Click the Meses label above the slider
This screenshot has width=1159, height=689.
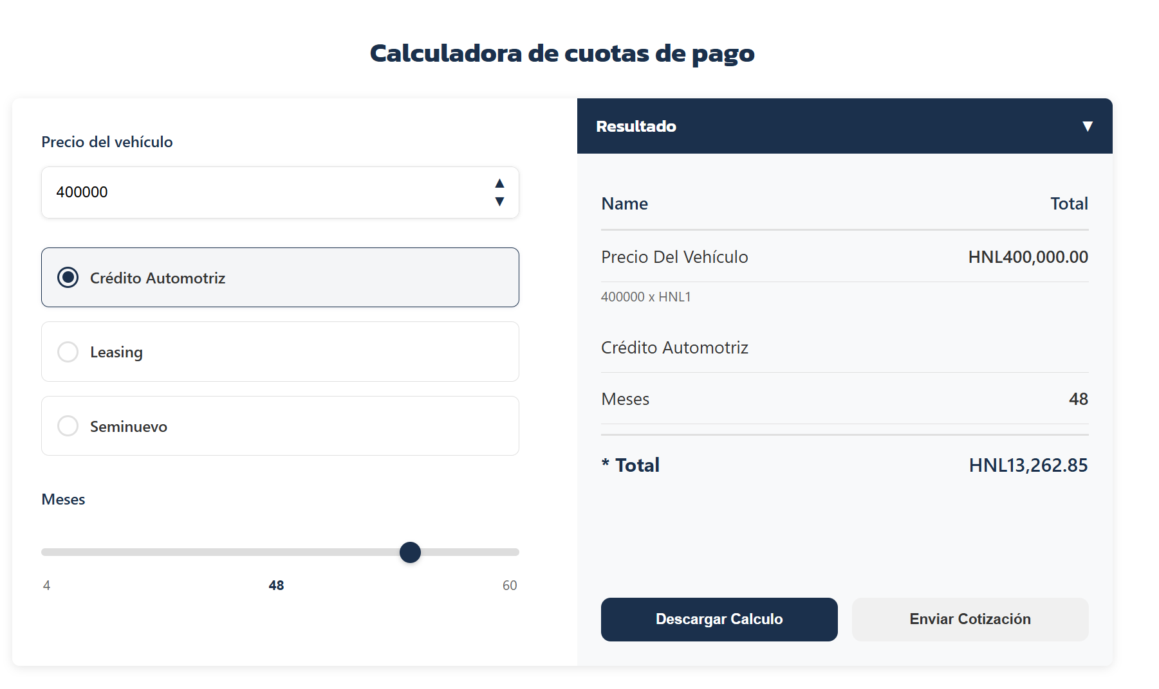click(63, 499)
